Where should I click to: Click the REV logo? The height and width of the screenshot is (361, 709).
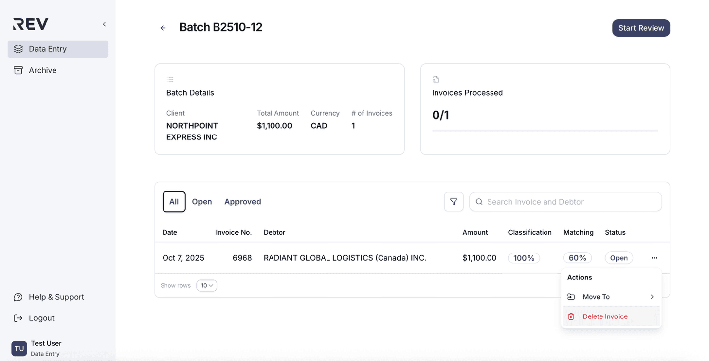[x=31, y=24]
